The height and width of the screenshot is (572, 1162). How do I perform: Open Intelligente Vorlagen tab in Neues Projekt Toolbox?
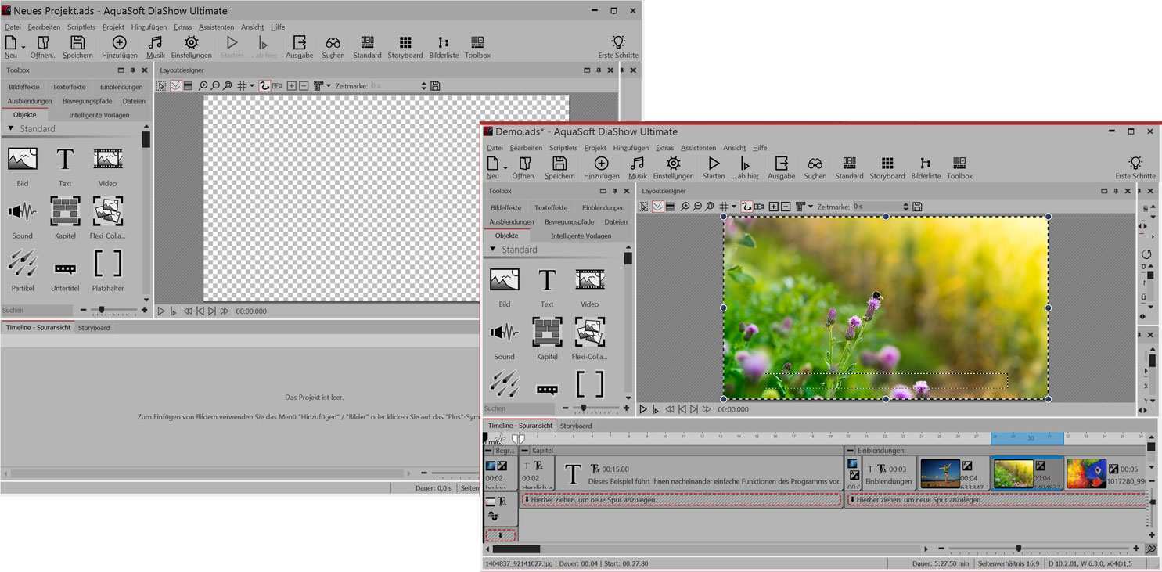click(99, 115)
